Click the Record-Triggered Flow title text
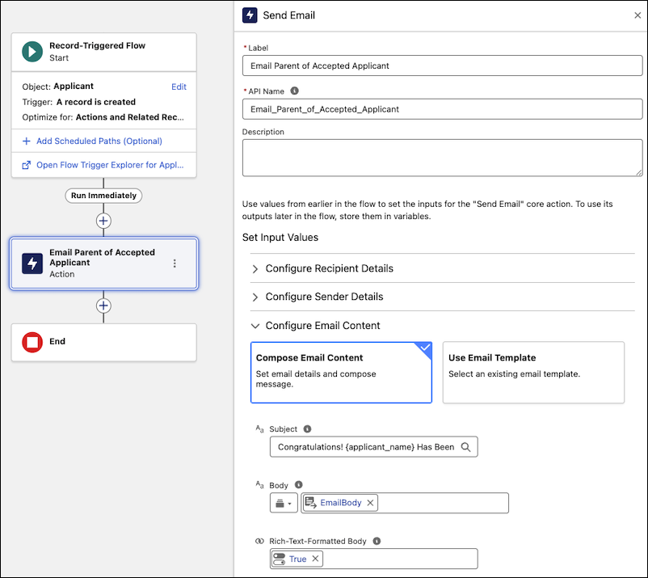 pos(98,45)
